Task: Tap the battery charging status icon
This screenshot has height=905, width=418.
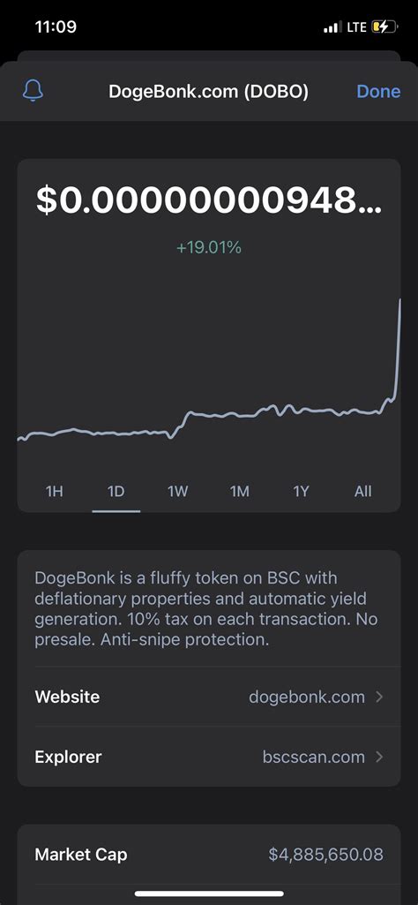Action: pyautogui.click(x=385, y=26)
